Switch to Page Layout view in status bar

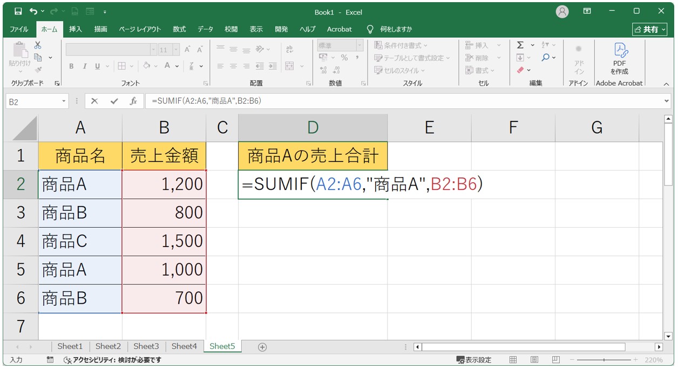[x=534, y=360]
